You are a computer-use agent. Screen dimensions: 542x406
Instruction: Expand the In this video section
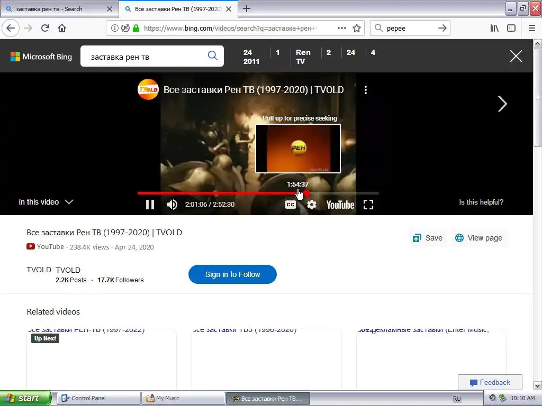click(46, 202)
